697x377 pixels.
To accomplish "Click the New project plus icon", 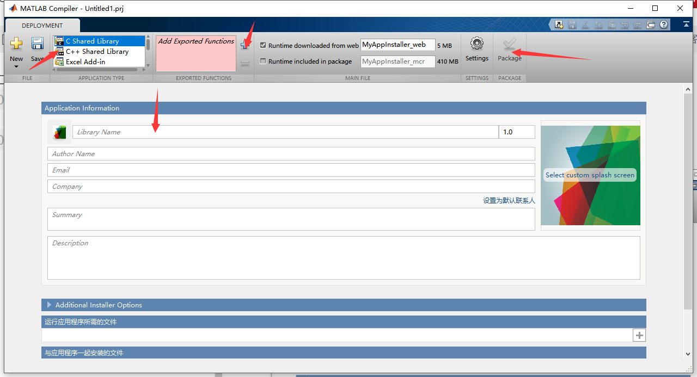I will (x=16, y=44).
